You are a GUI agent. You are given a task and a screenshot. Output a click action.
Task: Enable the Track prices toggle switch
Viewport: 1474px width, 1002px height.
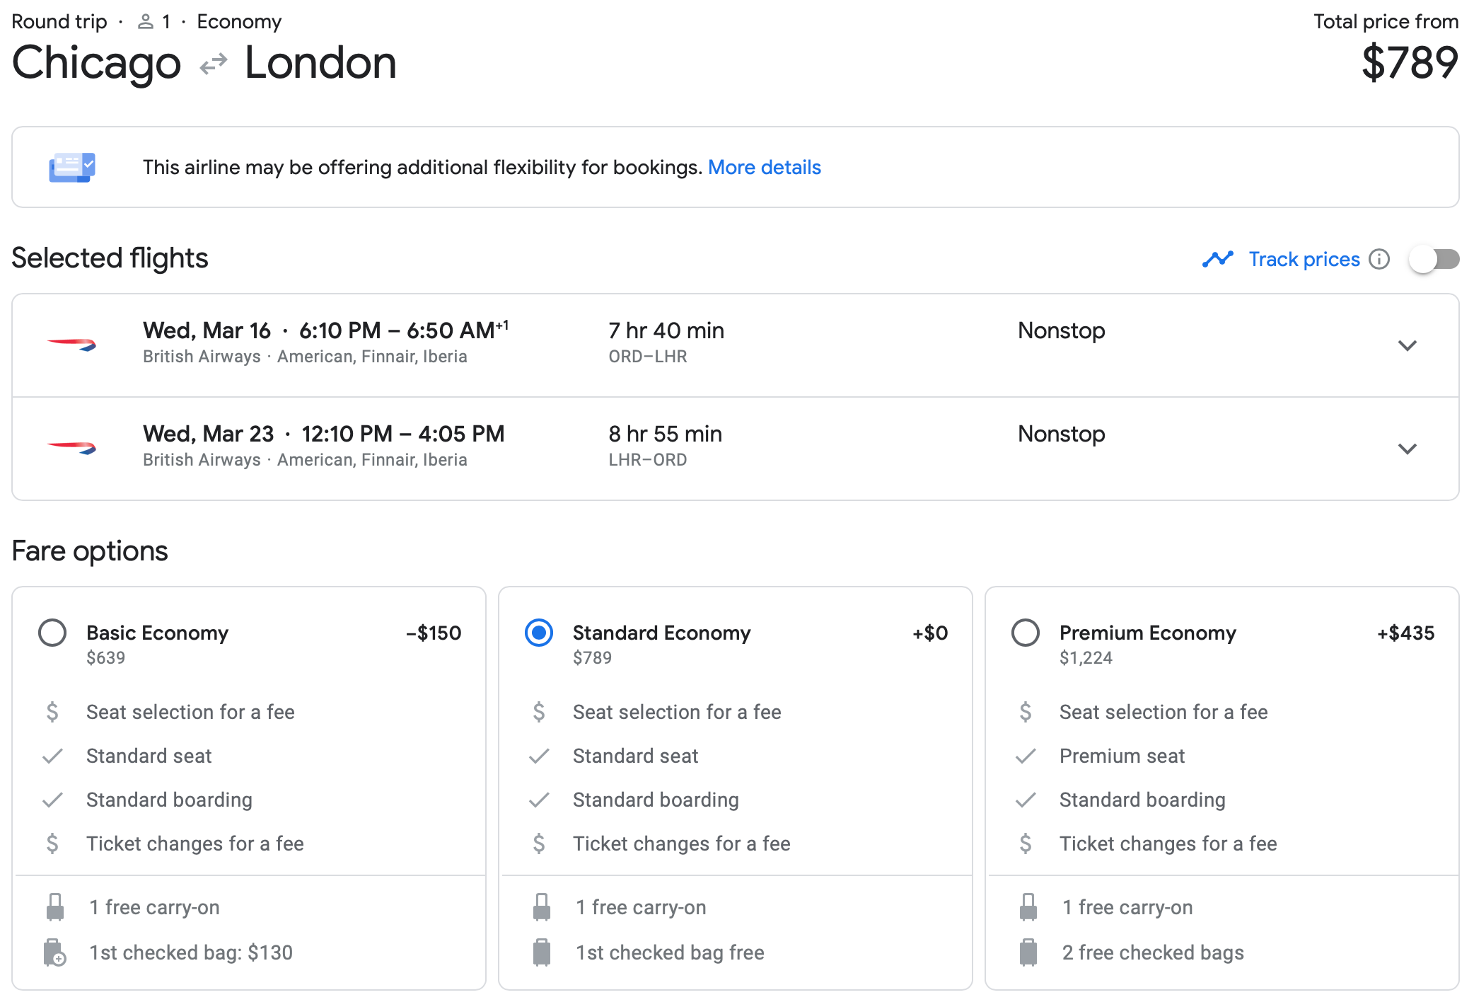tap(1434, 260)
